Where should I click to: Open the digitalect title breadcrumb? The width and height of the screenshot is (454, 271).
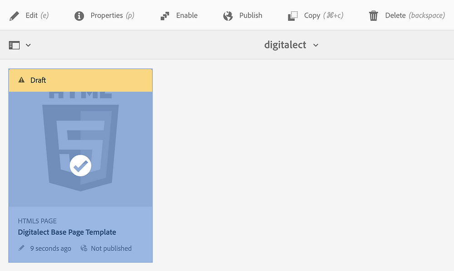point(285,45)
